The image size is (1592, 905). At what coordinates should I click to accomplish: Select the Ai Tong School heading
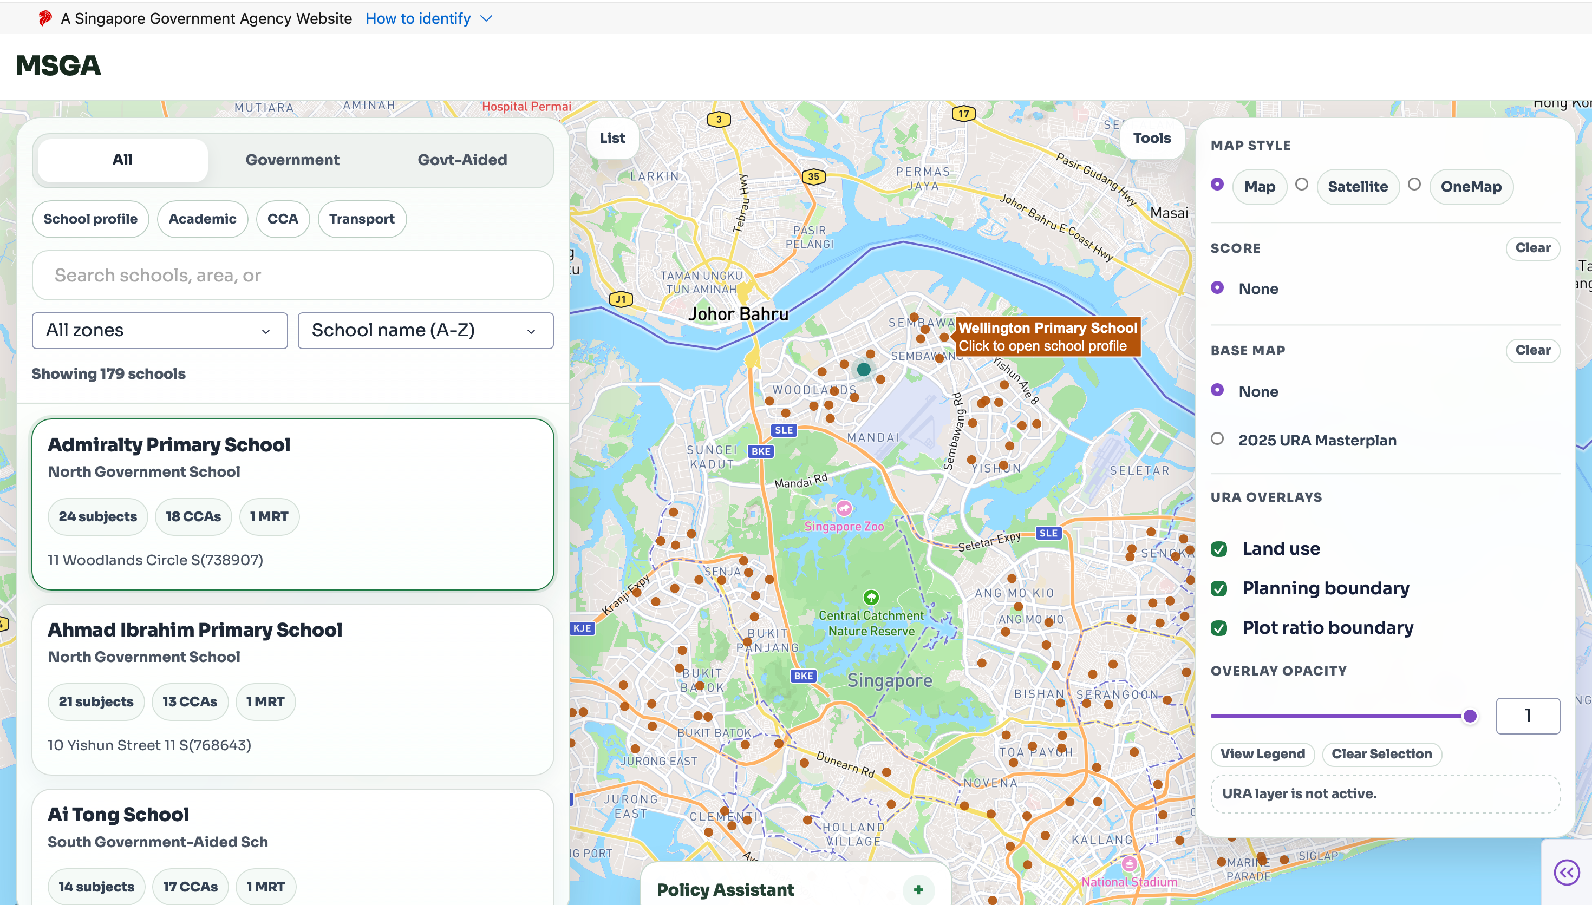click(x=118, y=815)
